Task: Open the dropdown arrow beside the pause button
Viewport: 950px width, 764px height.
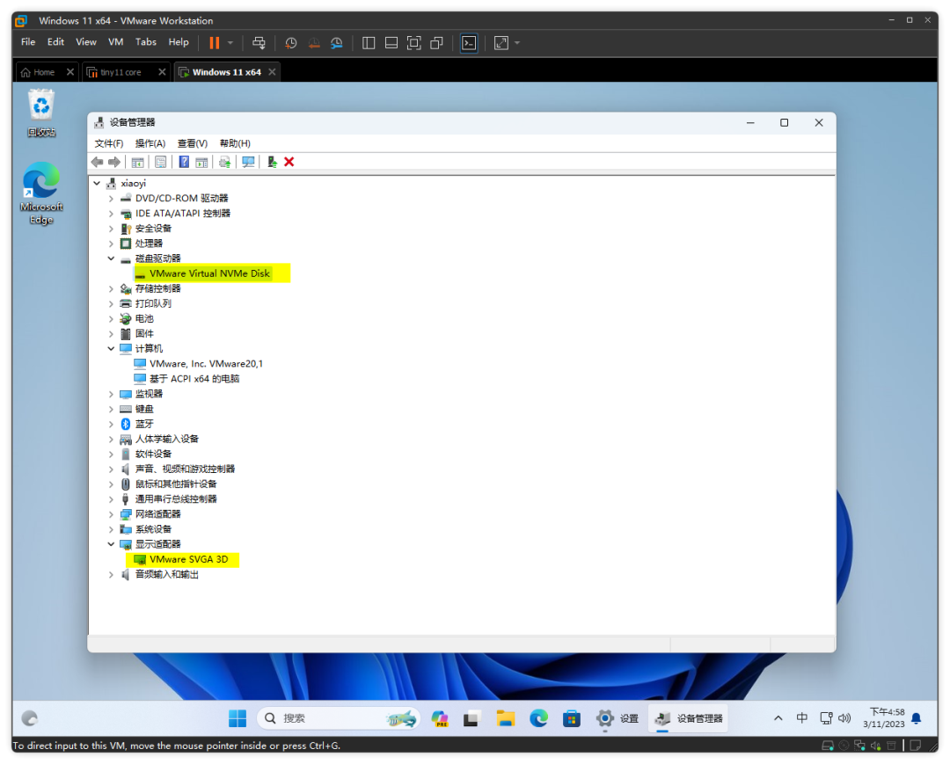Action: click(x=230, y=42)
